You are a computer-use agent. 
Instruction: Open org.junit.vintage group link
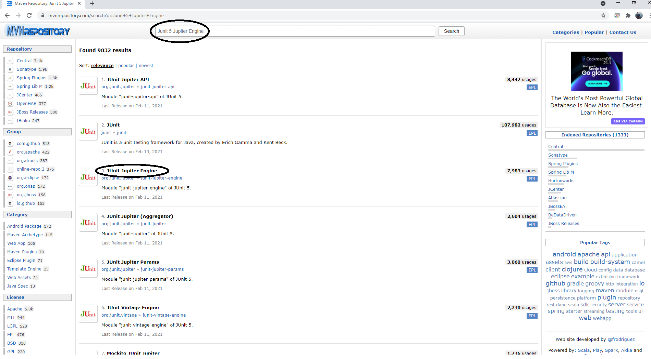pyautogui.click(x=119, y=315)
